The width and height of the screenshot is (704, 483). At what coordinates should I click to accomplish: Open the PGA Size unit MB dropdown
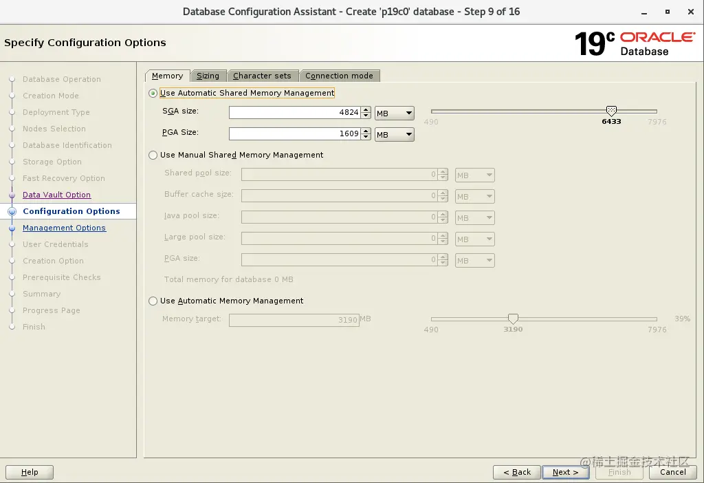394,134
